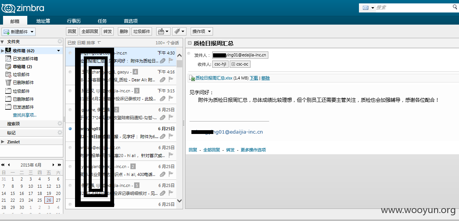The width and height of the screenshot is (459, 221).
Task: Open the 新建邮件 dropdown arrow
Action: click(32, 32)
